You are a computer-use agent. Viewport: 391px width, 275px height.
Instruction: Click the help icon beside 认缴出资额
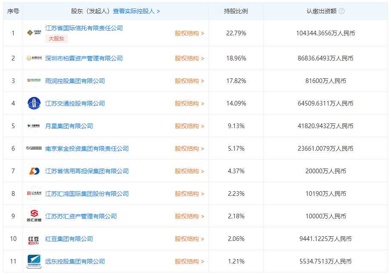342,11
